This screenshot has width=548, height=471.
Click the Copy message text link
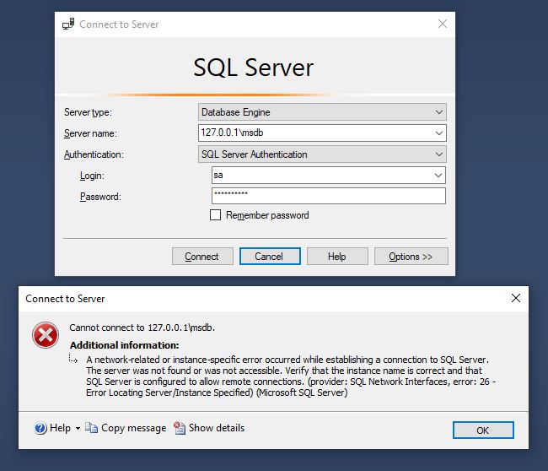(x=133, y=428)
